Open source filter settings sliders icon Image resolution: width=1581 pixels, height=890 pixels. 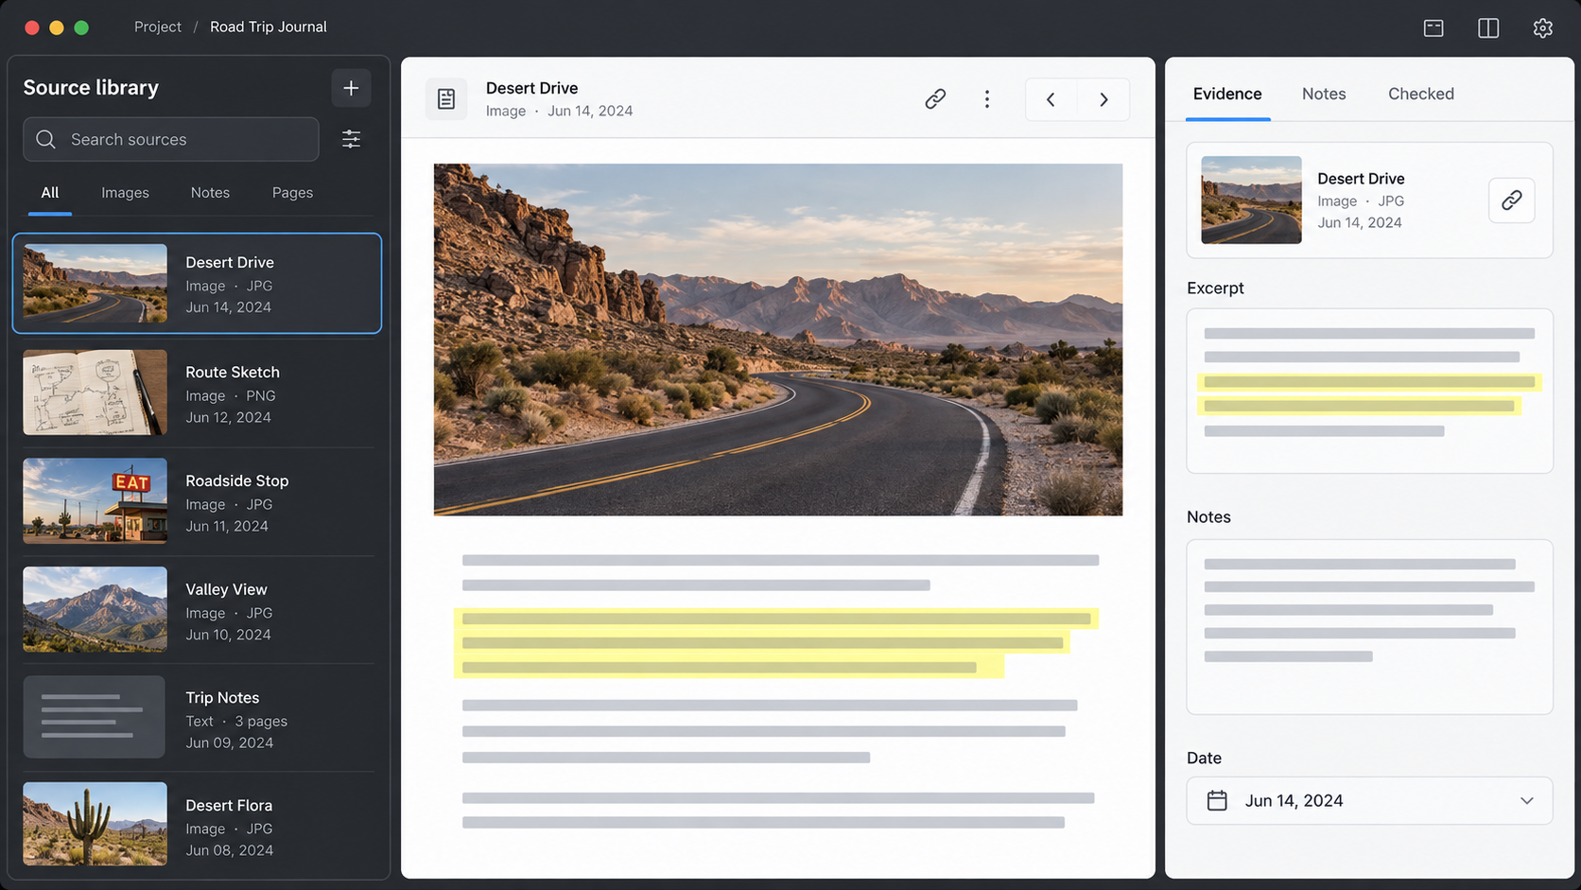coord(351,139)
